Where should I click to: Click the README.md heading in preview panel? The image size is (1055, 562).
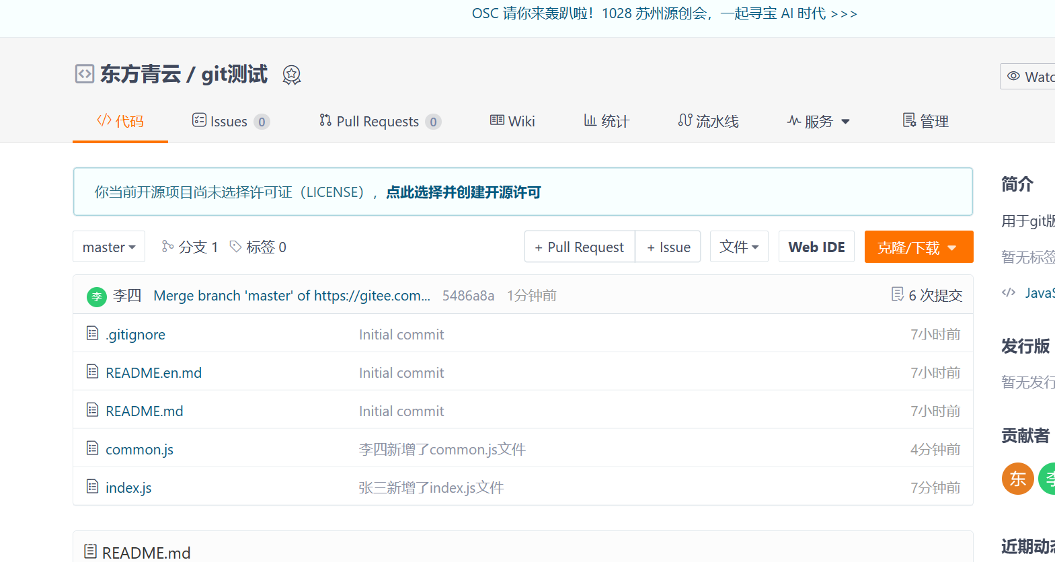click(x=146, y=553)
